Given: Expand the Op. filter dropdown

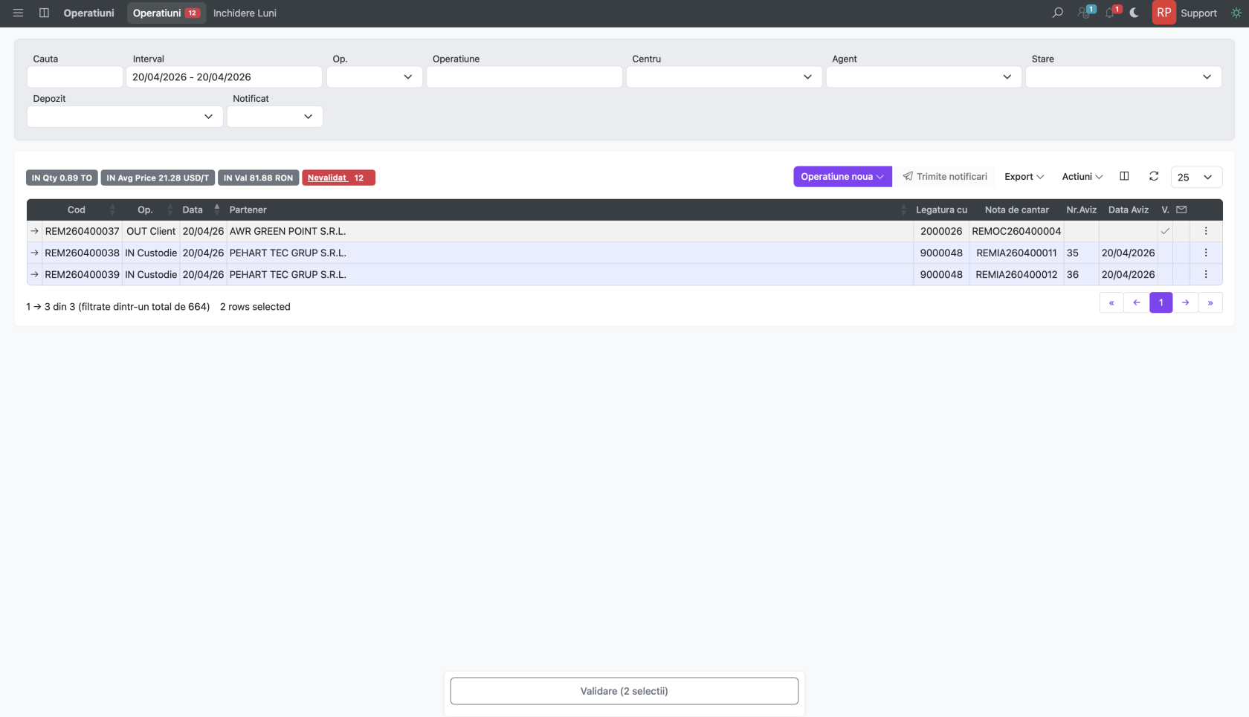Looking at the screenshot, I should point(375,77).
